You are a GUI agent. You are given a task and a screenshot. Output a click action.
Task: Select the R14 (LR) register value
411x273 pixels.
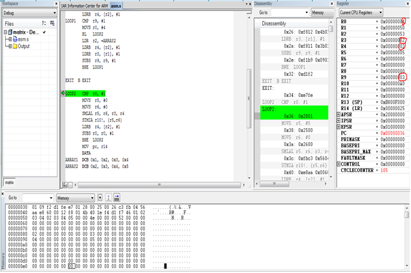pos(392,108)
